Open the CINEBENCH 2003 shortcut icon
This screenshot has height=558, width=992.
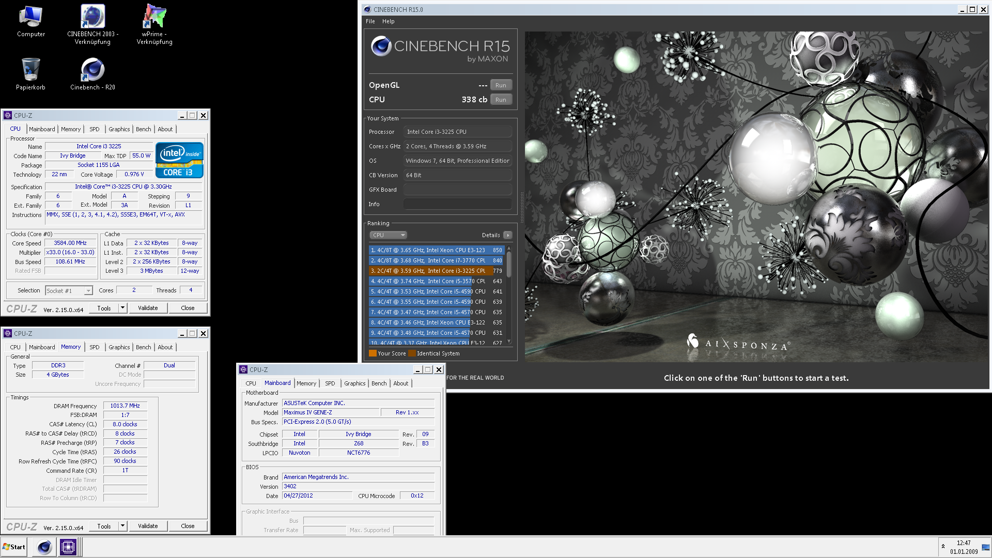click(92, 24)
